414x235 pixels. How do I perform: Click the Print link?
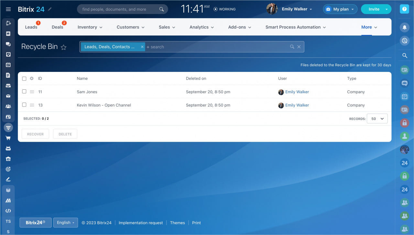coord(196,223)
